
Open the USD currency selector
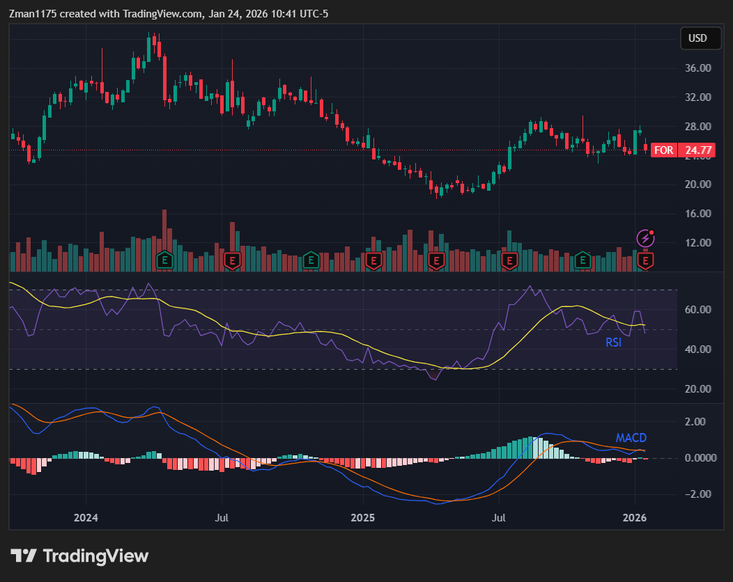tap(700, 38)
